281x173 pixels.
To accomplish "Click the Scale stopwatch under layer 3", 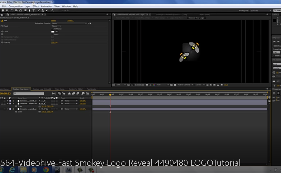I will click(x=16, y=112).
